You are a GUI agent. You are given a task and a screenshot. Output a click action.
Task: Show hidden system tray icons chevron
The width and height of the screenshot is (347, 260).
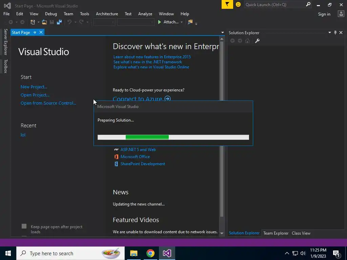click(287, 253)
